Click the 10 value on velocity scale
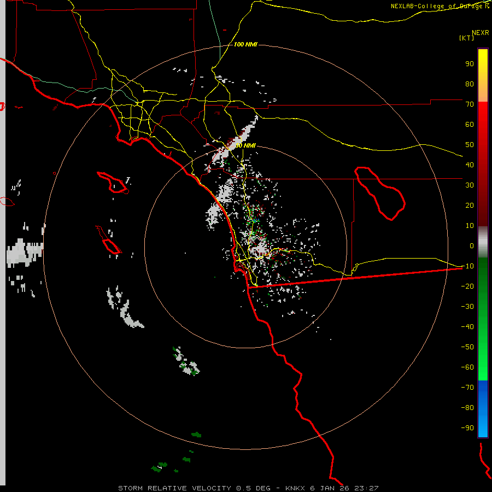This screenshot has width=492, height=492. 470,226
